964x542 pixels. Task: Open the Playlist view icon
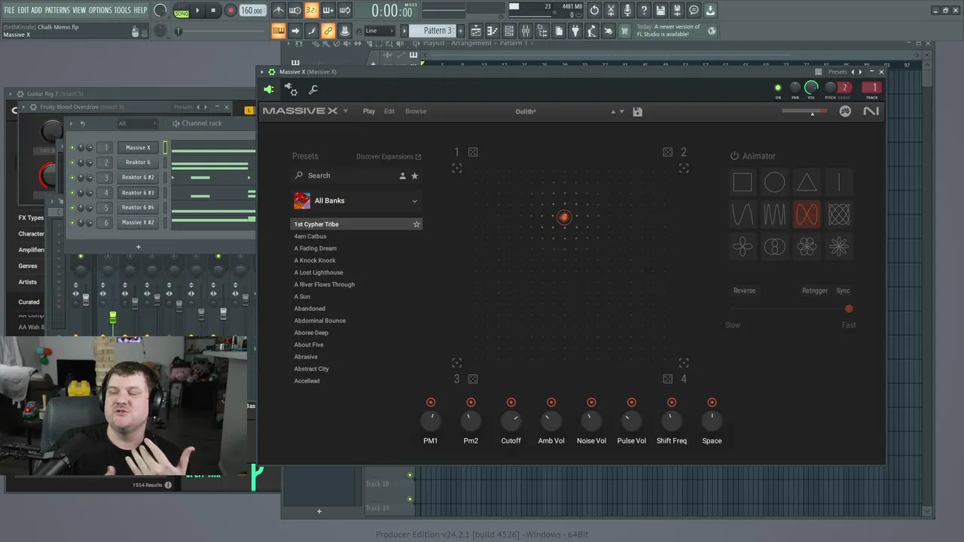tap(476, 31)
